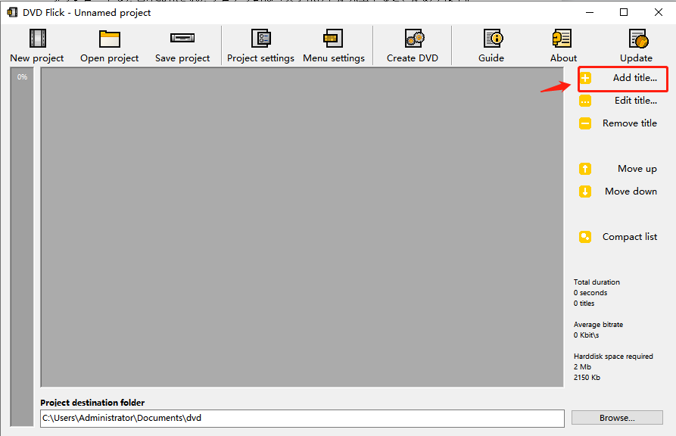Click the Move up label
This screenshot has height=436, width=676.
coord(637,169)
